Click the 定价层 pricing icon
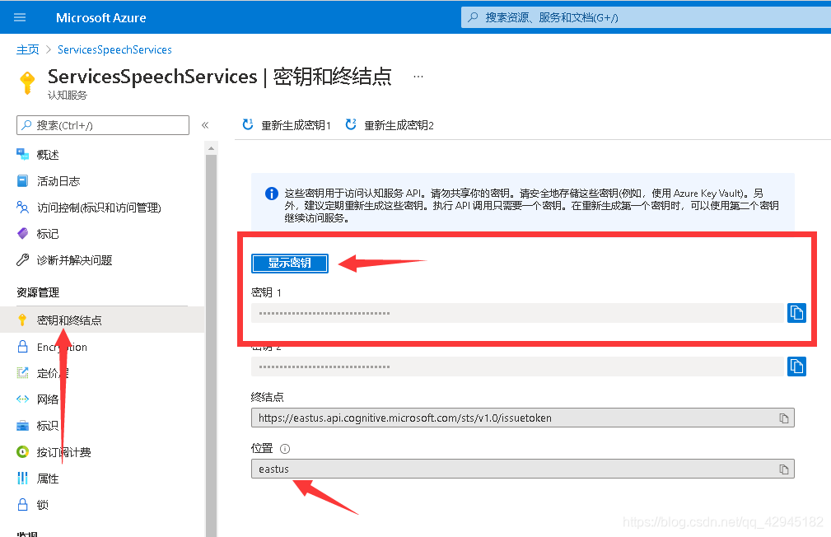The height and width of the screenshot is (537, 831). (x=22, y=372)
